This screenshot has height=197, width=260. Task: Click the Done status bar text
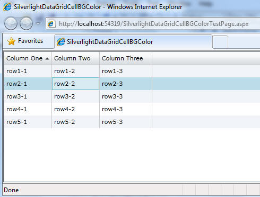[11, 190]
